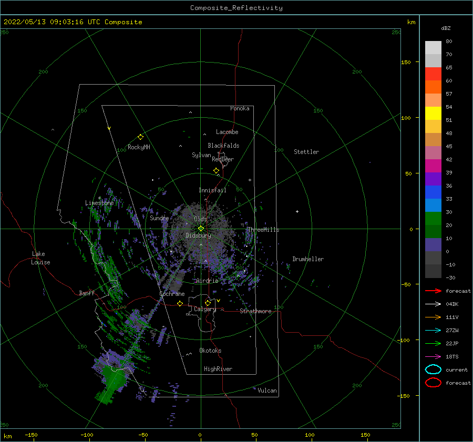Image resolution: width=473 pixels, height=442 pixels.
Task: Click the Sylvan label
Action: (x=201, y=155)
